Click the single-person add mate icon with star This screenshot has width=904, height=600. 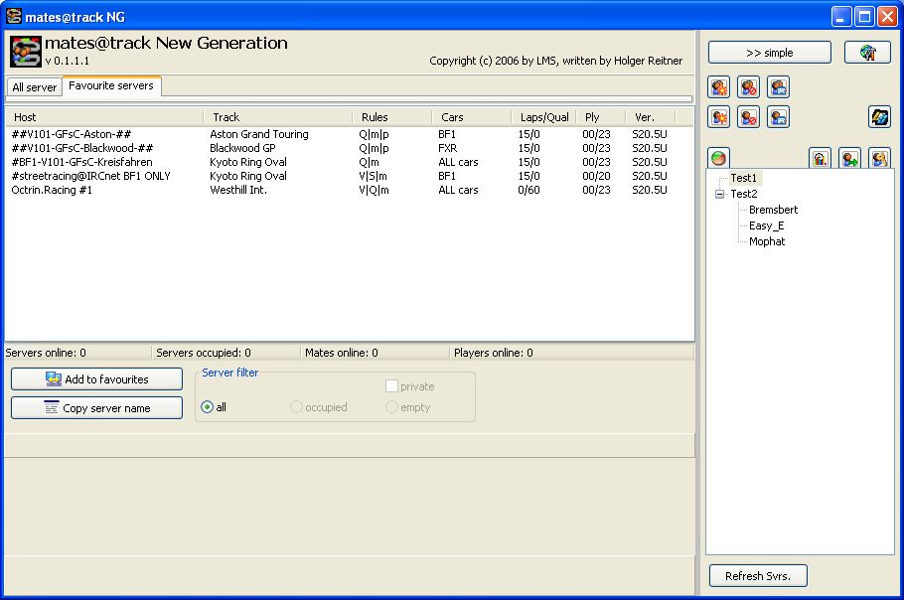click(x=719, y=117)
